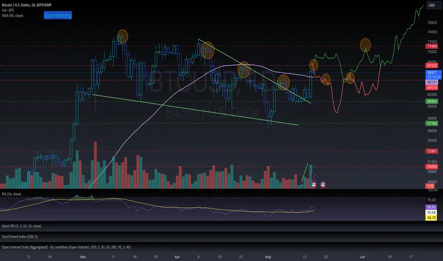Click the 25 date label on the time axis

(156, 257)
